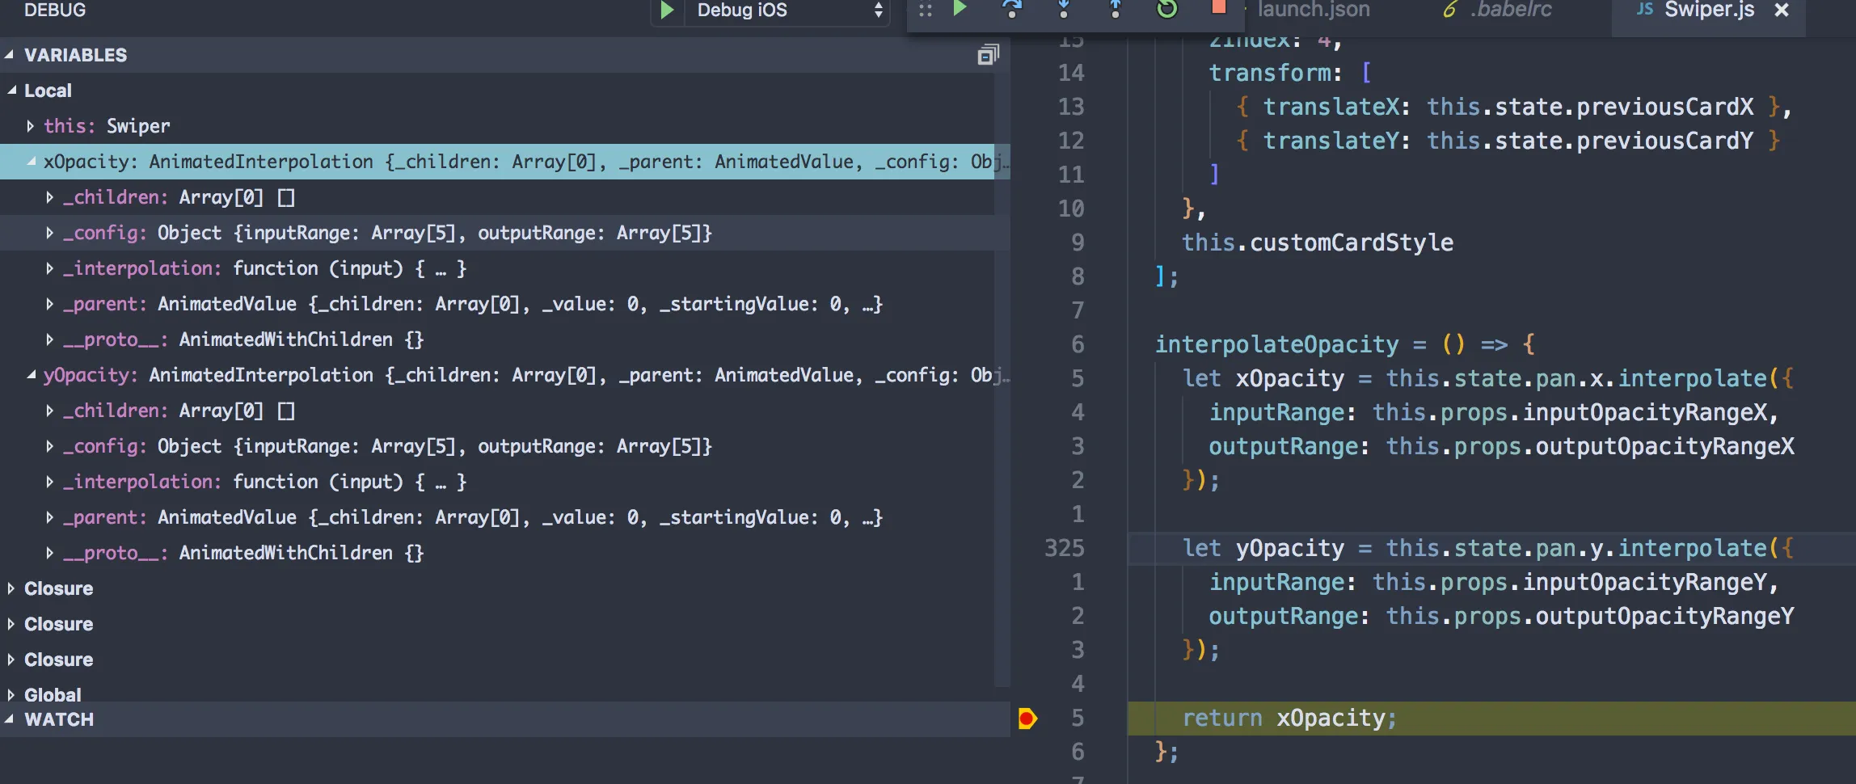Image resolution: width=1856 pixels, height=784 pixels.
Task: Switch to the launch.json tab
Action: tap(1314, 10)
